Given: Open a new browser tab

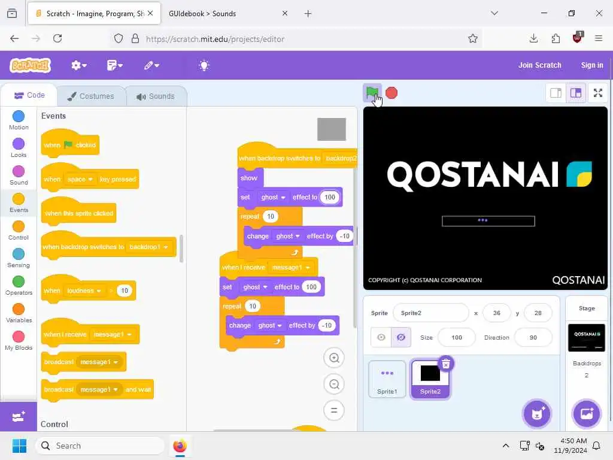Looking at the screenshot, I should [x=308, y=14].
